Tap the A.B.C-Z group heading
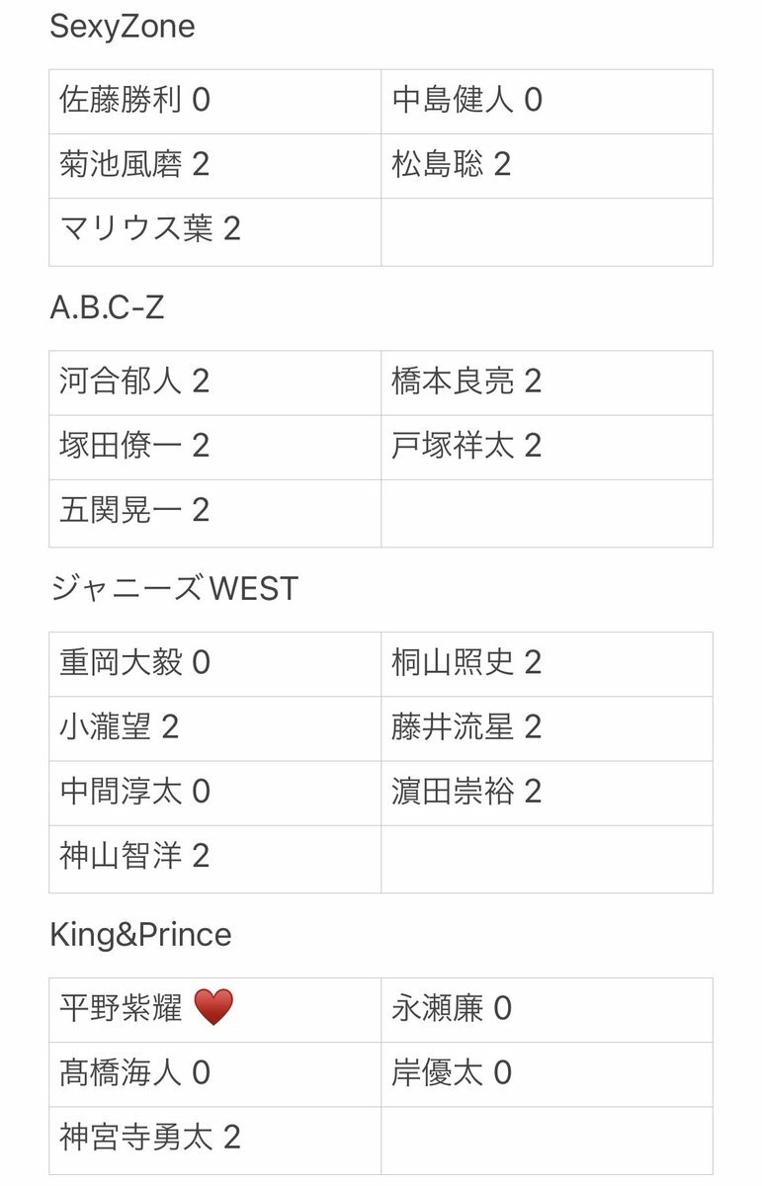Screen dimensions: 762x1186 (x=107, y=308)
